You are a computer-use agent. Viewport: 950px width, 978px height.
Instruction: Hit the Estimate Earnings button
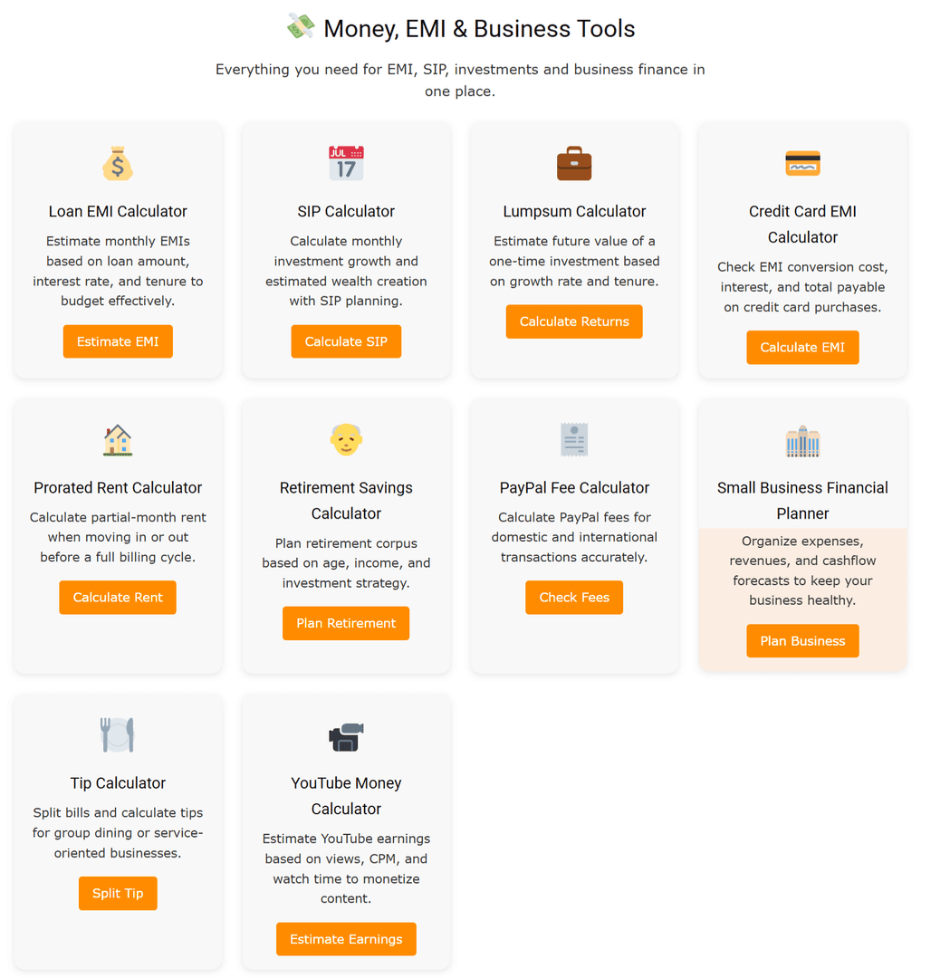pos(346,939)
